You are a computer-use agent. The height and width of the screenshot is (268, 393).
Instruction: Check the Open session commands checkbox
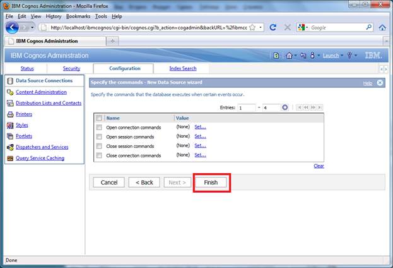pyautogui.click(x=99, y=137)
